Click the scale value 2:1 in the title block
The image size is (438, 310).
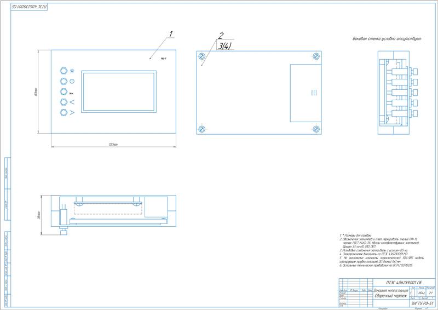coord(430,293)
